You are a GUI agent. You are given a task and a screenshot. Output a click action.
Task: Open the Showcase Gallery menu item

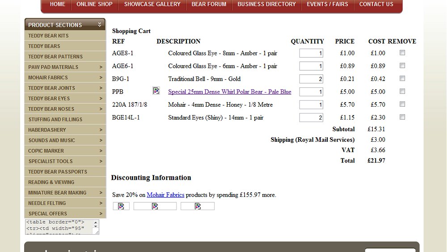point(152,4)
